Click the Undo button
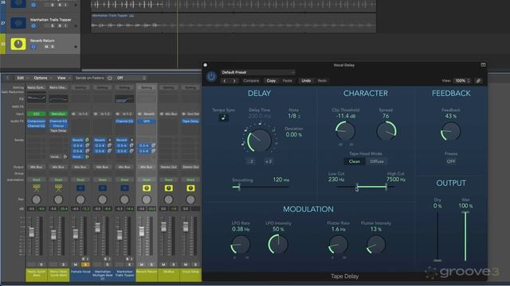Image resolution: width=510 pixels, height=286 pixels. coord(306,81)
